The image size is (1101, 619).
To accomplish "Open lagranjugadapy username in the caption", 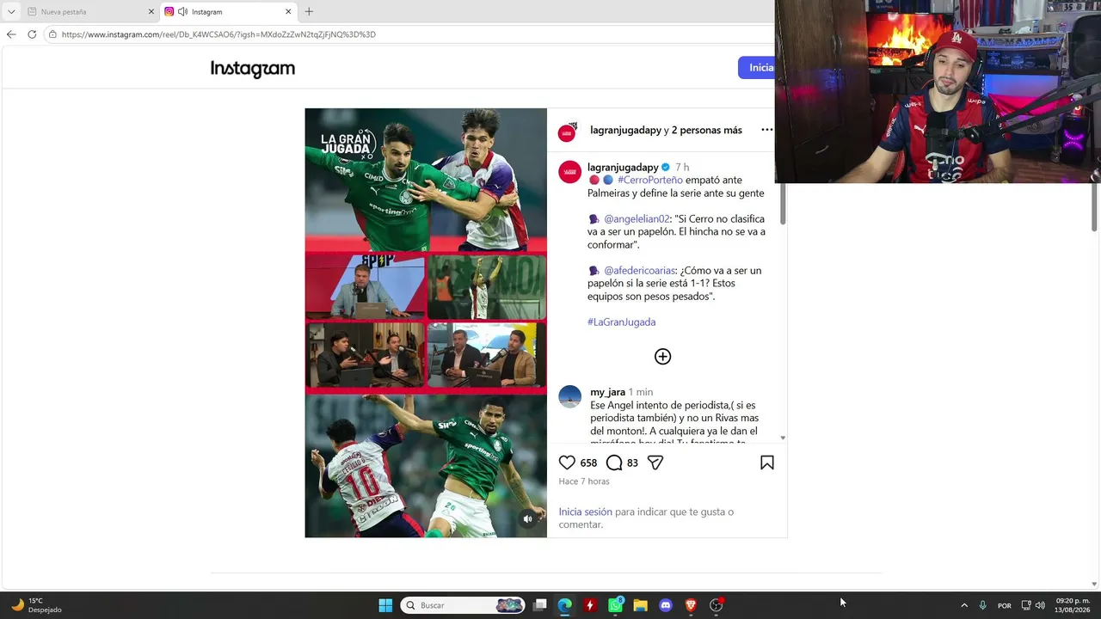I will pos(623,168).
